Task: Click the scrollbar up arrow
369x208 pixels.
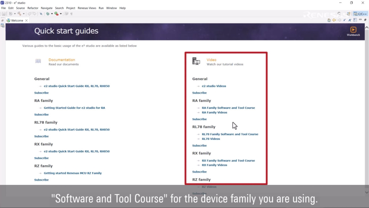Action: (x=367, y=28)
